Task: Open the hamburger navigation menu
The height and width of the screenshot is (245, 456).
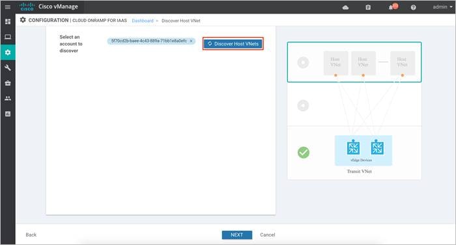Action: pyautogui.click(x=8, y=6)
